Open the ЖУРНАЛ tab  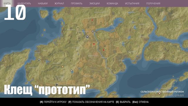click(x=59, y=4)
